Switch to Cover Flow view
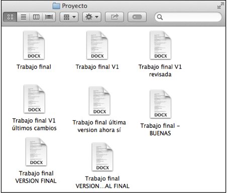 (x=49, y=17)
